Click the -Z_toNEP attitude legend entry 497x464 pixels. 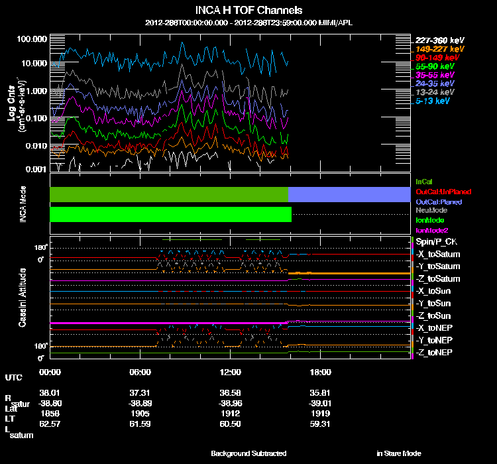435,352
